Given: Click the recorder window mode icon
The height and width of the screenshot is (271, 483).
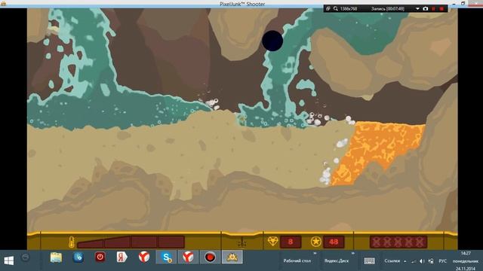Looking at the screenshot, I should click(x=328, y=8).
